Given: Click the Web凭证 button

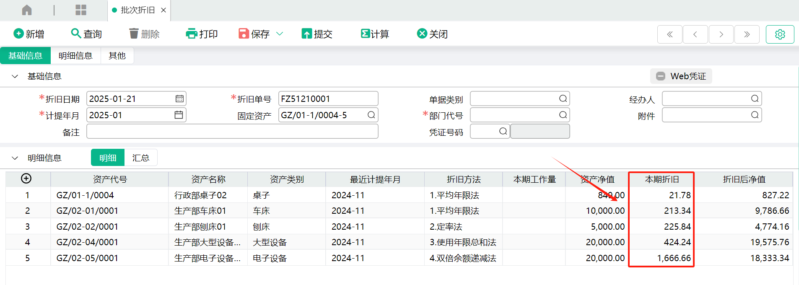Looking at the screenshot, I should [681, 76].
